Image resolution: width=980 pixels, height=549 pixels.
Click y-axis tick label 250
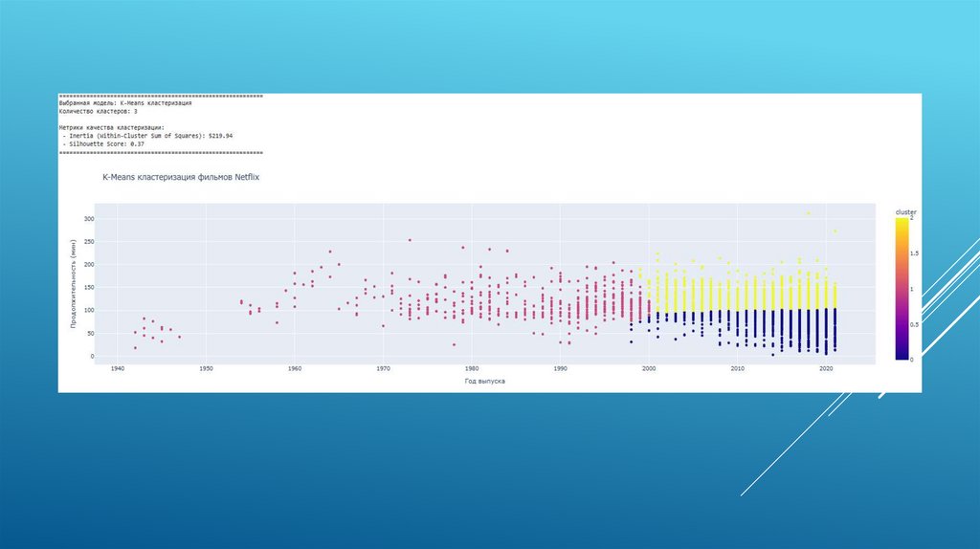89,242
